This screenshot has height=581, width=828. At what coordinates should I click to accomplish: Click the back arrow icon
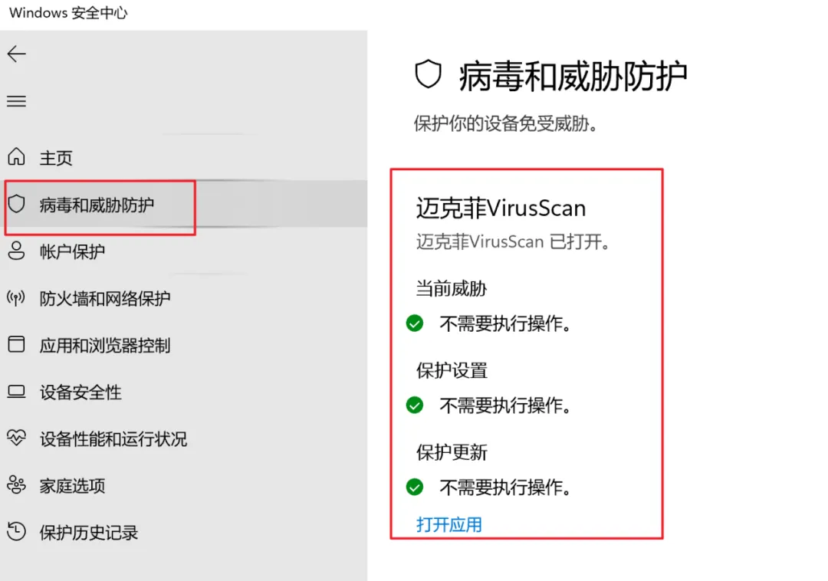(x=16, y=54)
